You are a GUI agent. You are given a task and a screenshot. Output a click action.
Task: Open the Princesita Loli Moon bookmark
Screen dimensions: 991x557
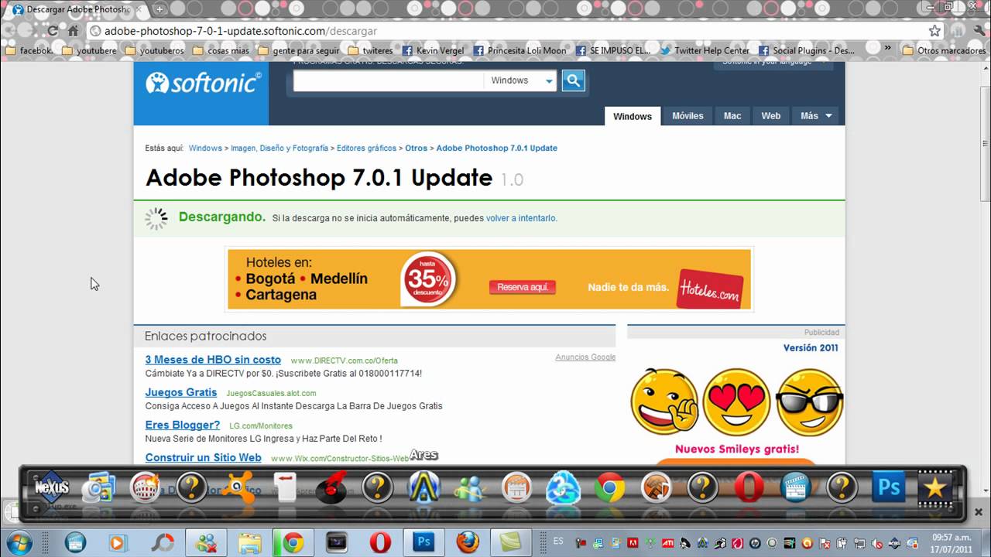[x=520, y=51]
